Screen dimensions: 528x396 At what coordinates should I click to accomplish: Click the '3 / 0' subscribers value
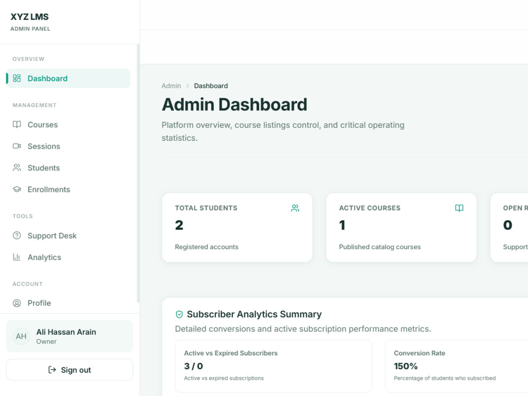coord(193,366)
